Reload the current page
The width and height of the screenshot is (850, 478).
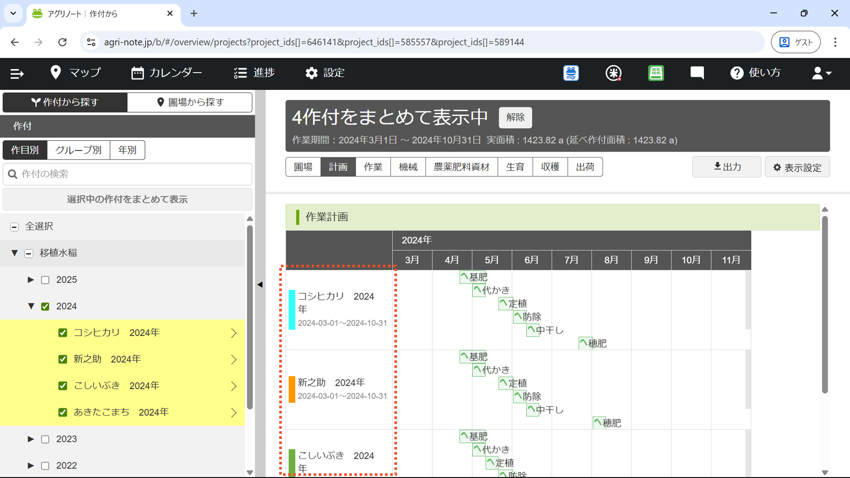coord(62,42)
